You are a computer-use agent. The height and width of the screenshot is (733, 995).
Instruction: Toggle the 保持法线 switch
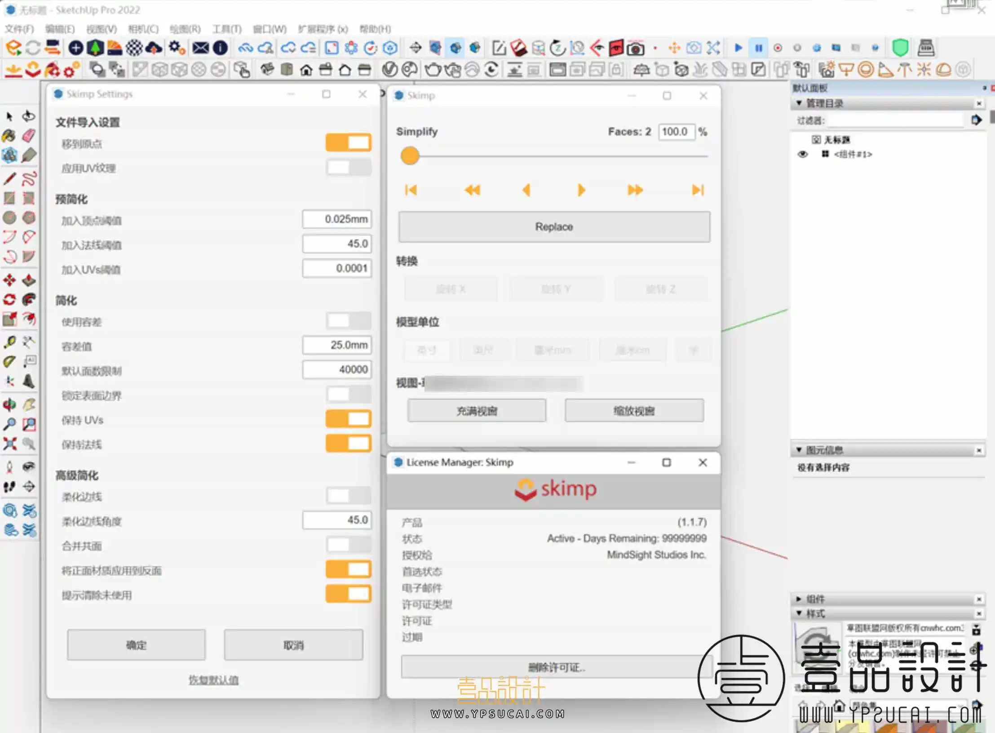click(349, 444)
